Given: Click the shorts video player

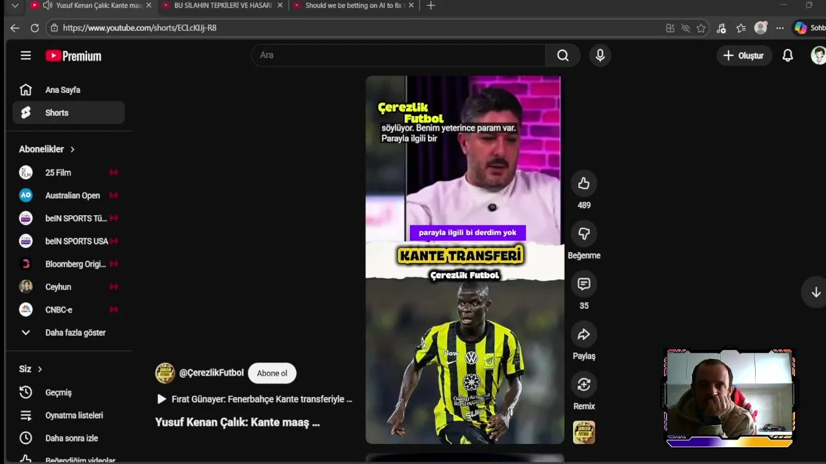Looking at the screenshot, I should 465,260.
